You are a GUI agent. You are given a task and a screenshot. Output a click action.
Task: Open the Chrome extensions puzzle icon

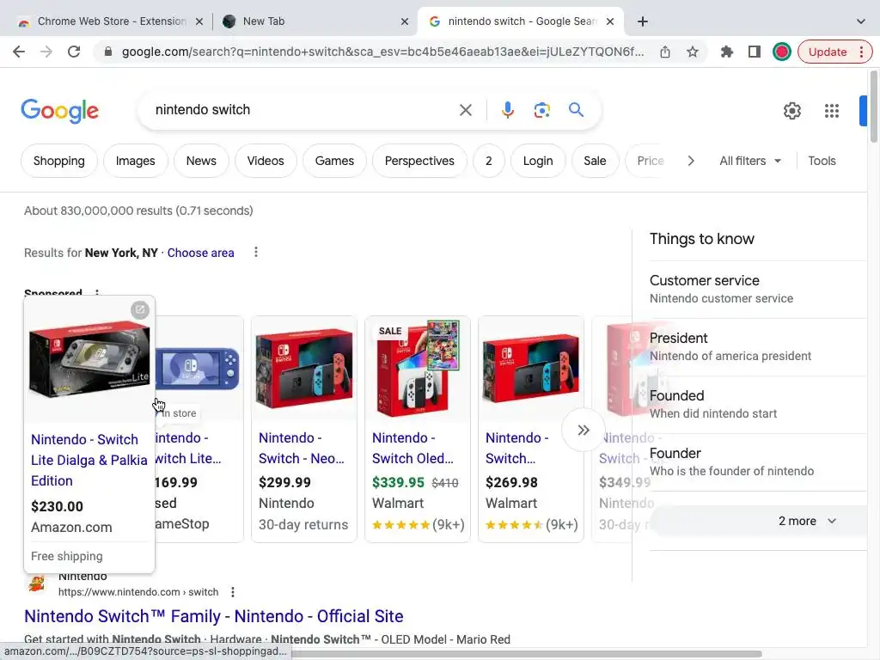coord(727,52)
